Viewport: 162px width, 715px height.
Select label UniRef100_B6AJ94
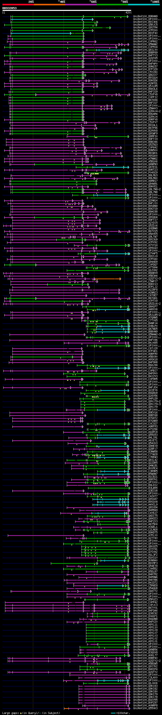(145, 365)
